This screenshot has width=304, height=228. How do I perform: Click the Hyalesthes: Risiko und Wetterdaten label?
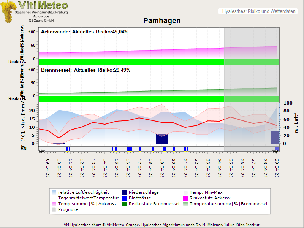258,11
